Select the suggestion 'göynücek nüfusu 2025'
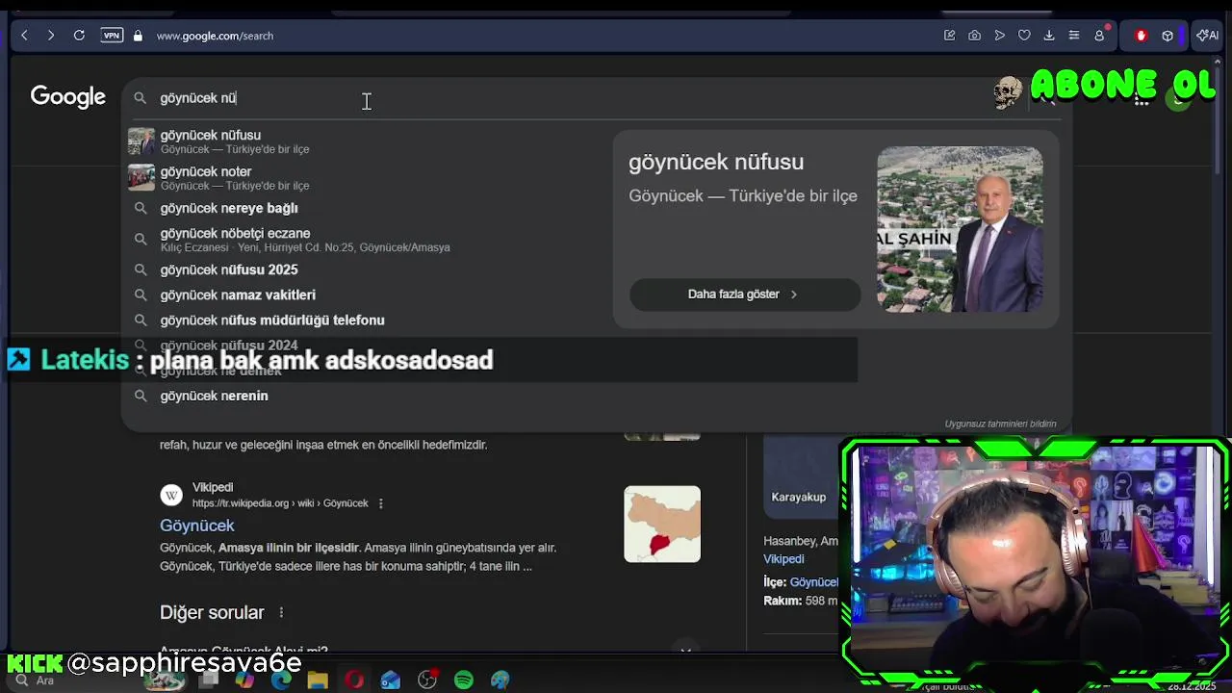The image size is (1232, 693). tap(366, 269)
